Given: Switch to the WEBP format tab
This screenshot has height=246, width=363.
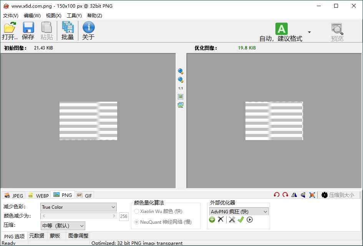Looking at the screenshot, I should click(x=38, y=195).
